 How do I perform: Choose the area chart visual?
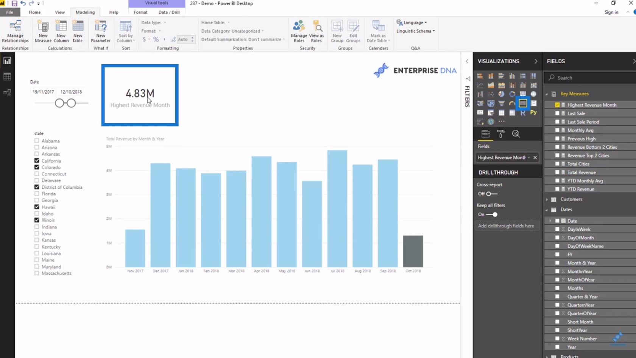(x=491, y=85)
